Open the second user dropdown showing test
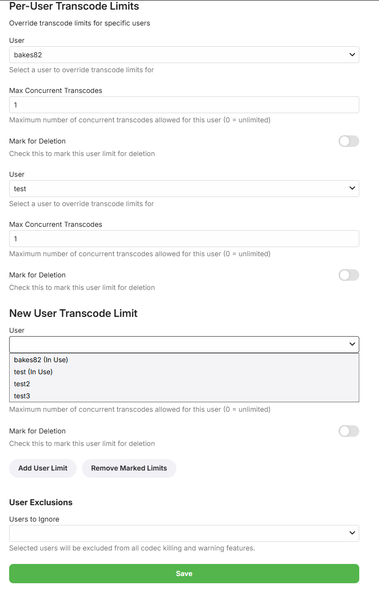Image resolution: width=379 pixels, height=589 pixels. point(184,189)
